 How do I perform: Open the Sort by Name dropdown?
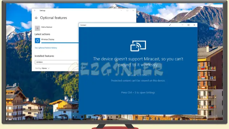pyautogui.click(x=42, y=68)
